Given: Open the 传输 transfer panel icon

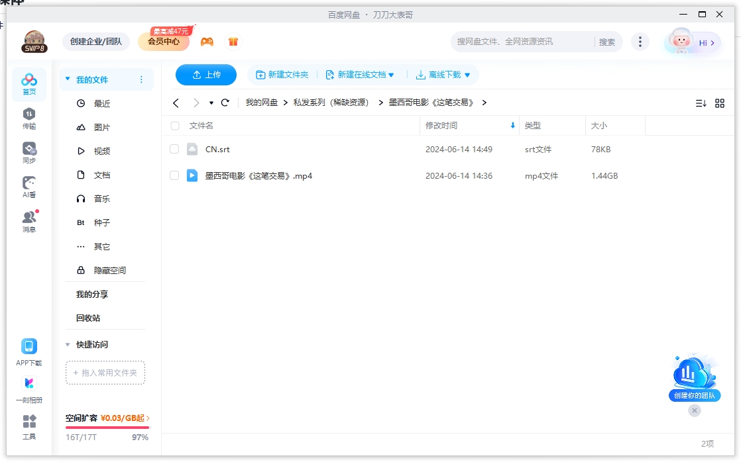Looking at the screenshot, I should (x=28, y=118).
